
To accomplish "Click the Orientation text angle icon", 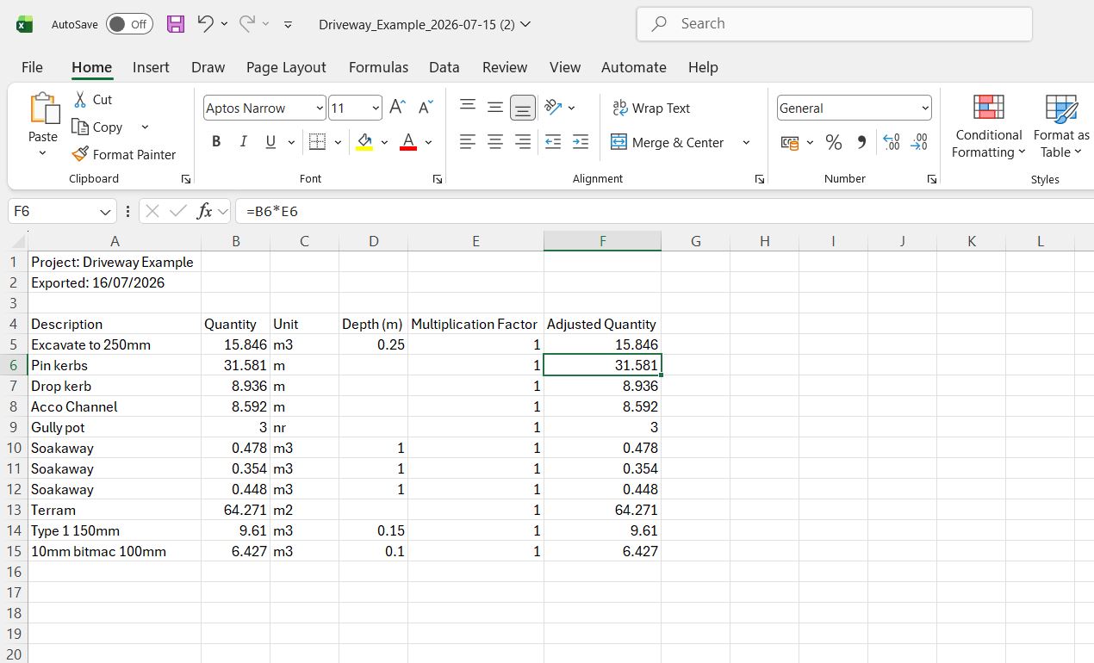I will coord(553,108).
